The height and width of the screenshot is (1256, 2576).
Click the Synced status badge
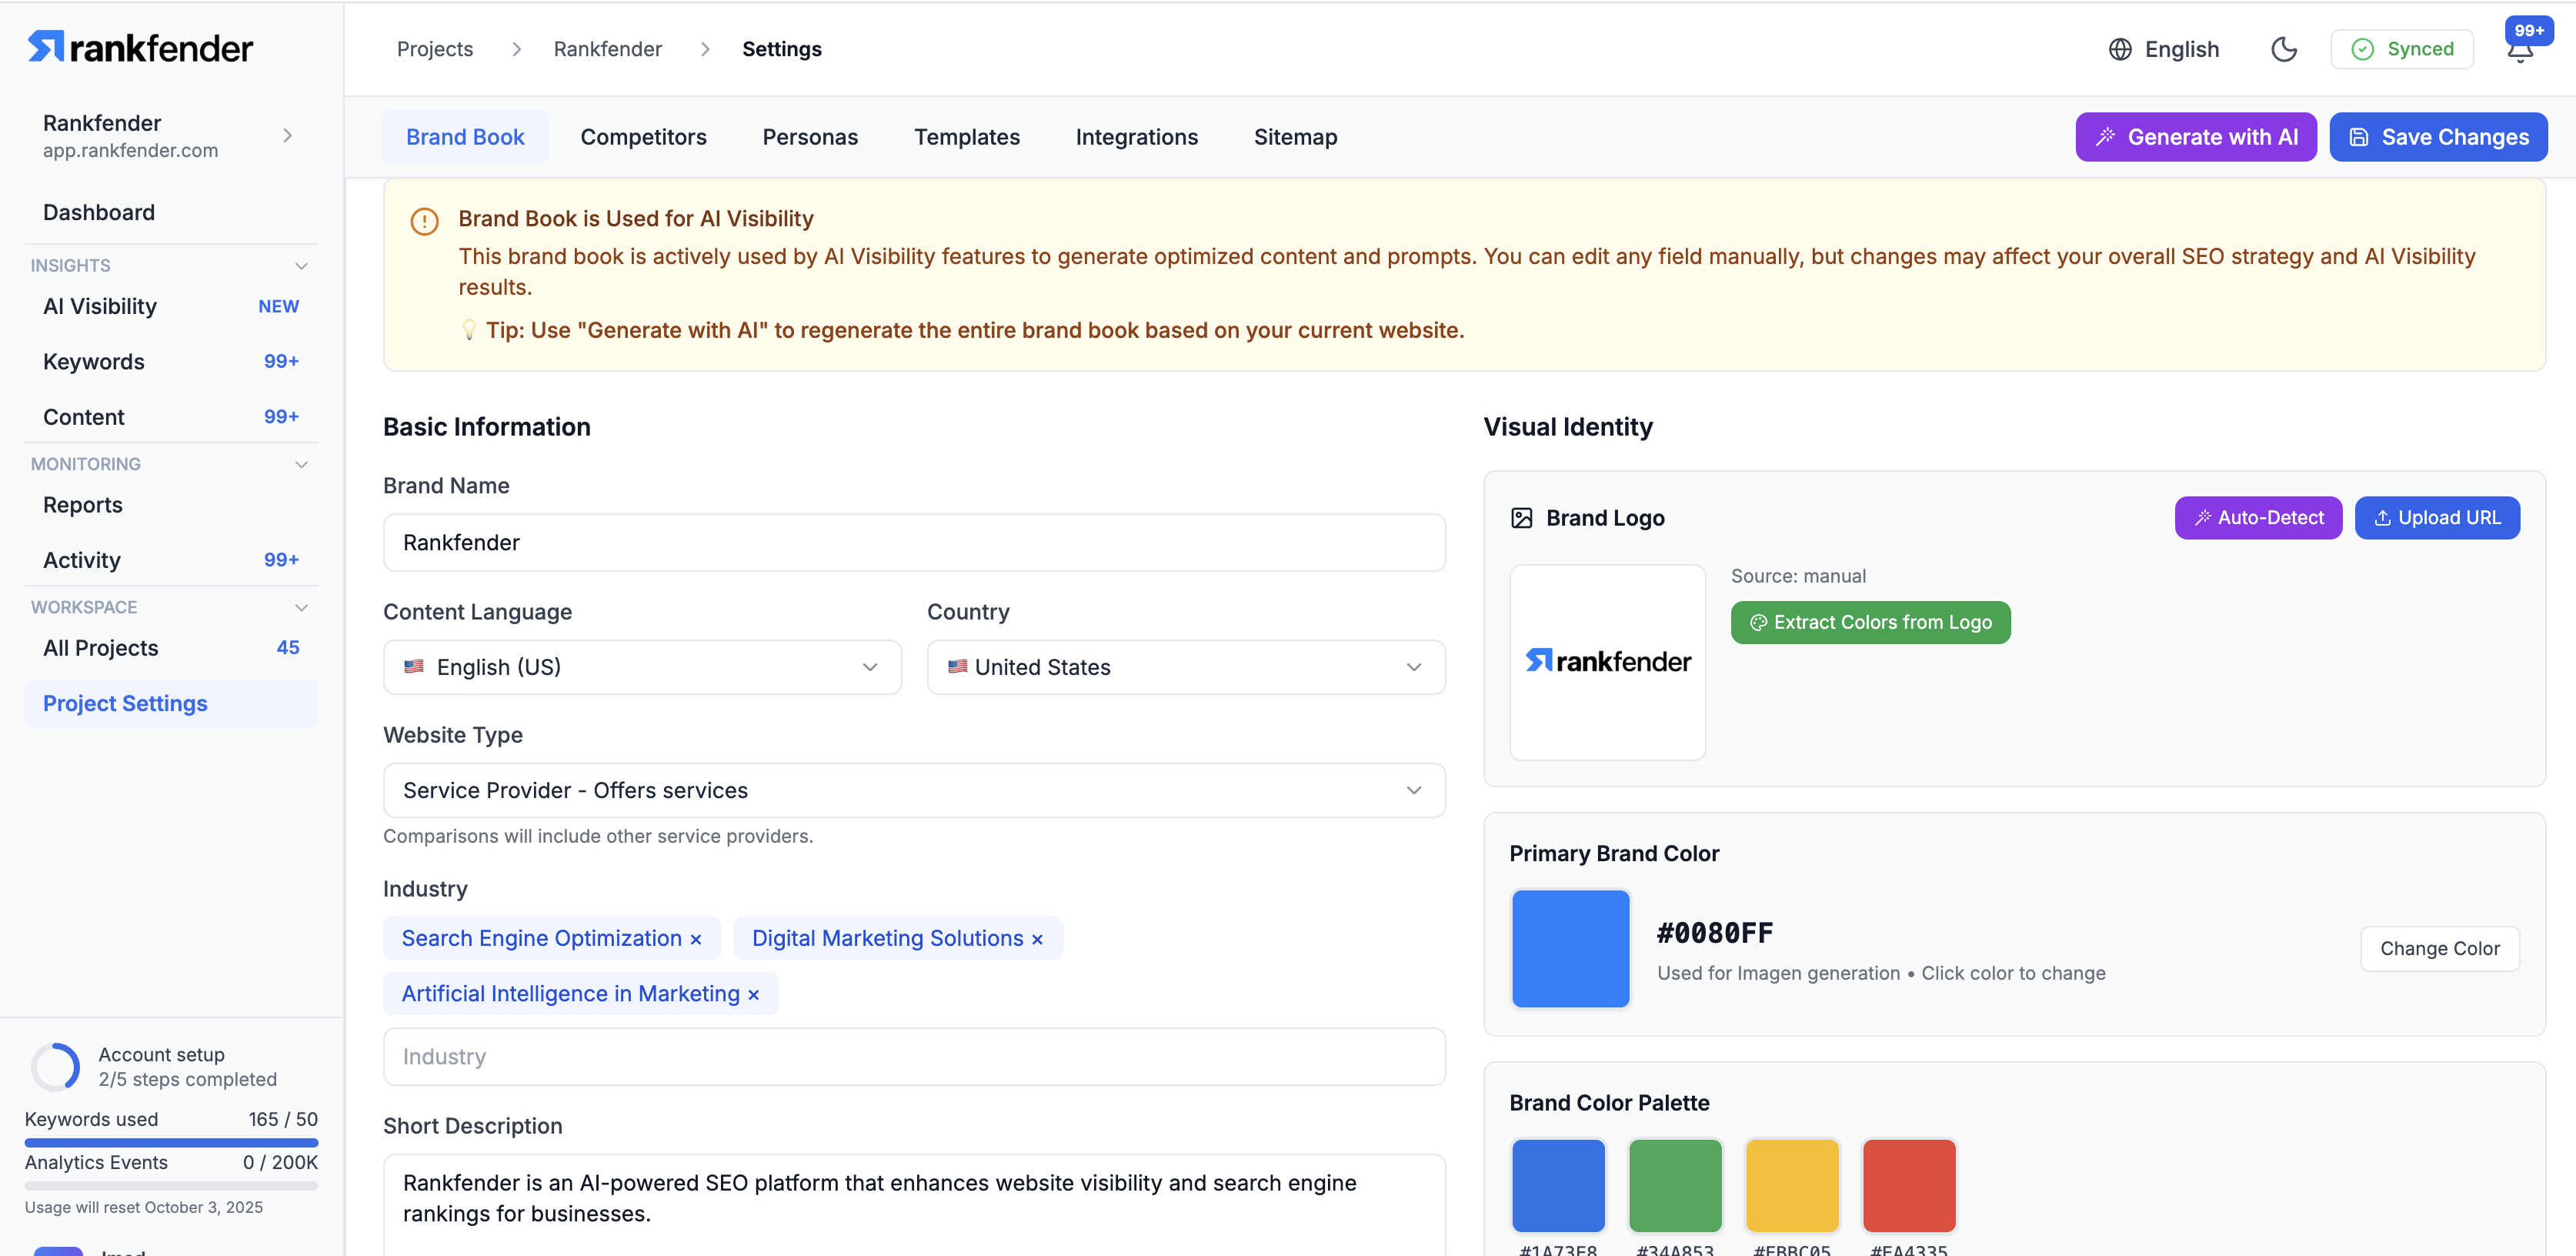coord(2401,49)
